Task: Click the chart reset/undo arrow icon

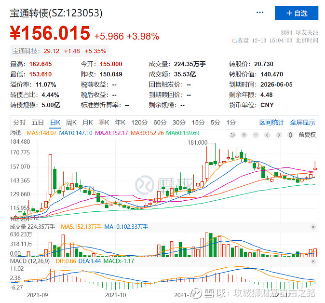Action: click(x=232, y=135)
